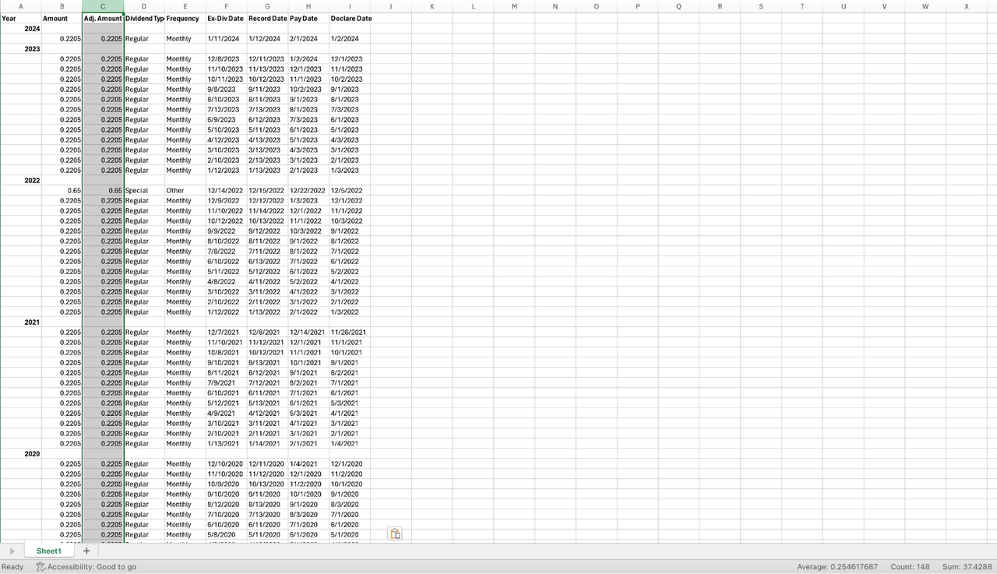Select ex-div date cell 7/8/2022
The width and height of the screenshot is (997, 574).
[226, 252]
